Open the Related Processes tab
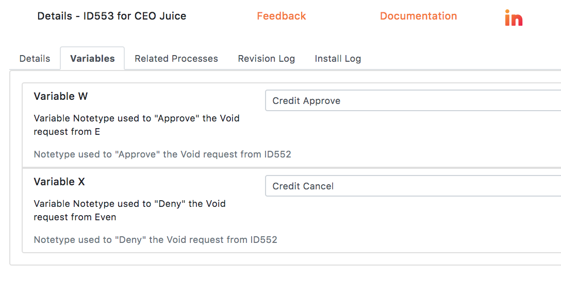This screenshot has width=561, height=281. pyautogui.click(x=176, y=59)
